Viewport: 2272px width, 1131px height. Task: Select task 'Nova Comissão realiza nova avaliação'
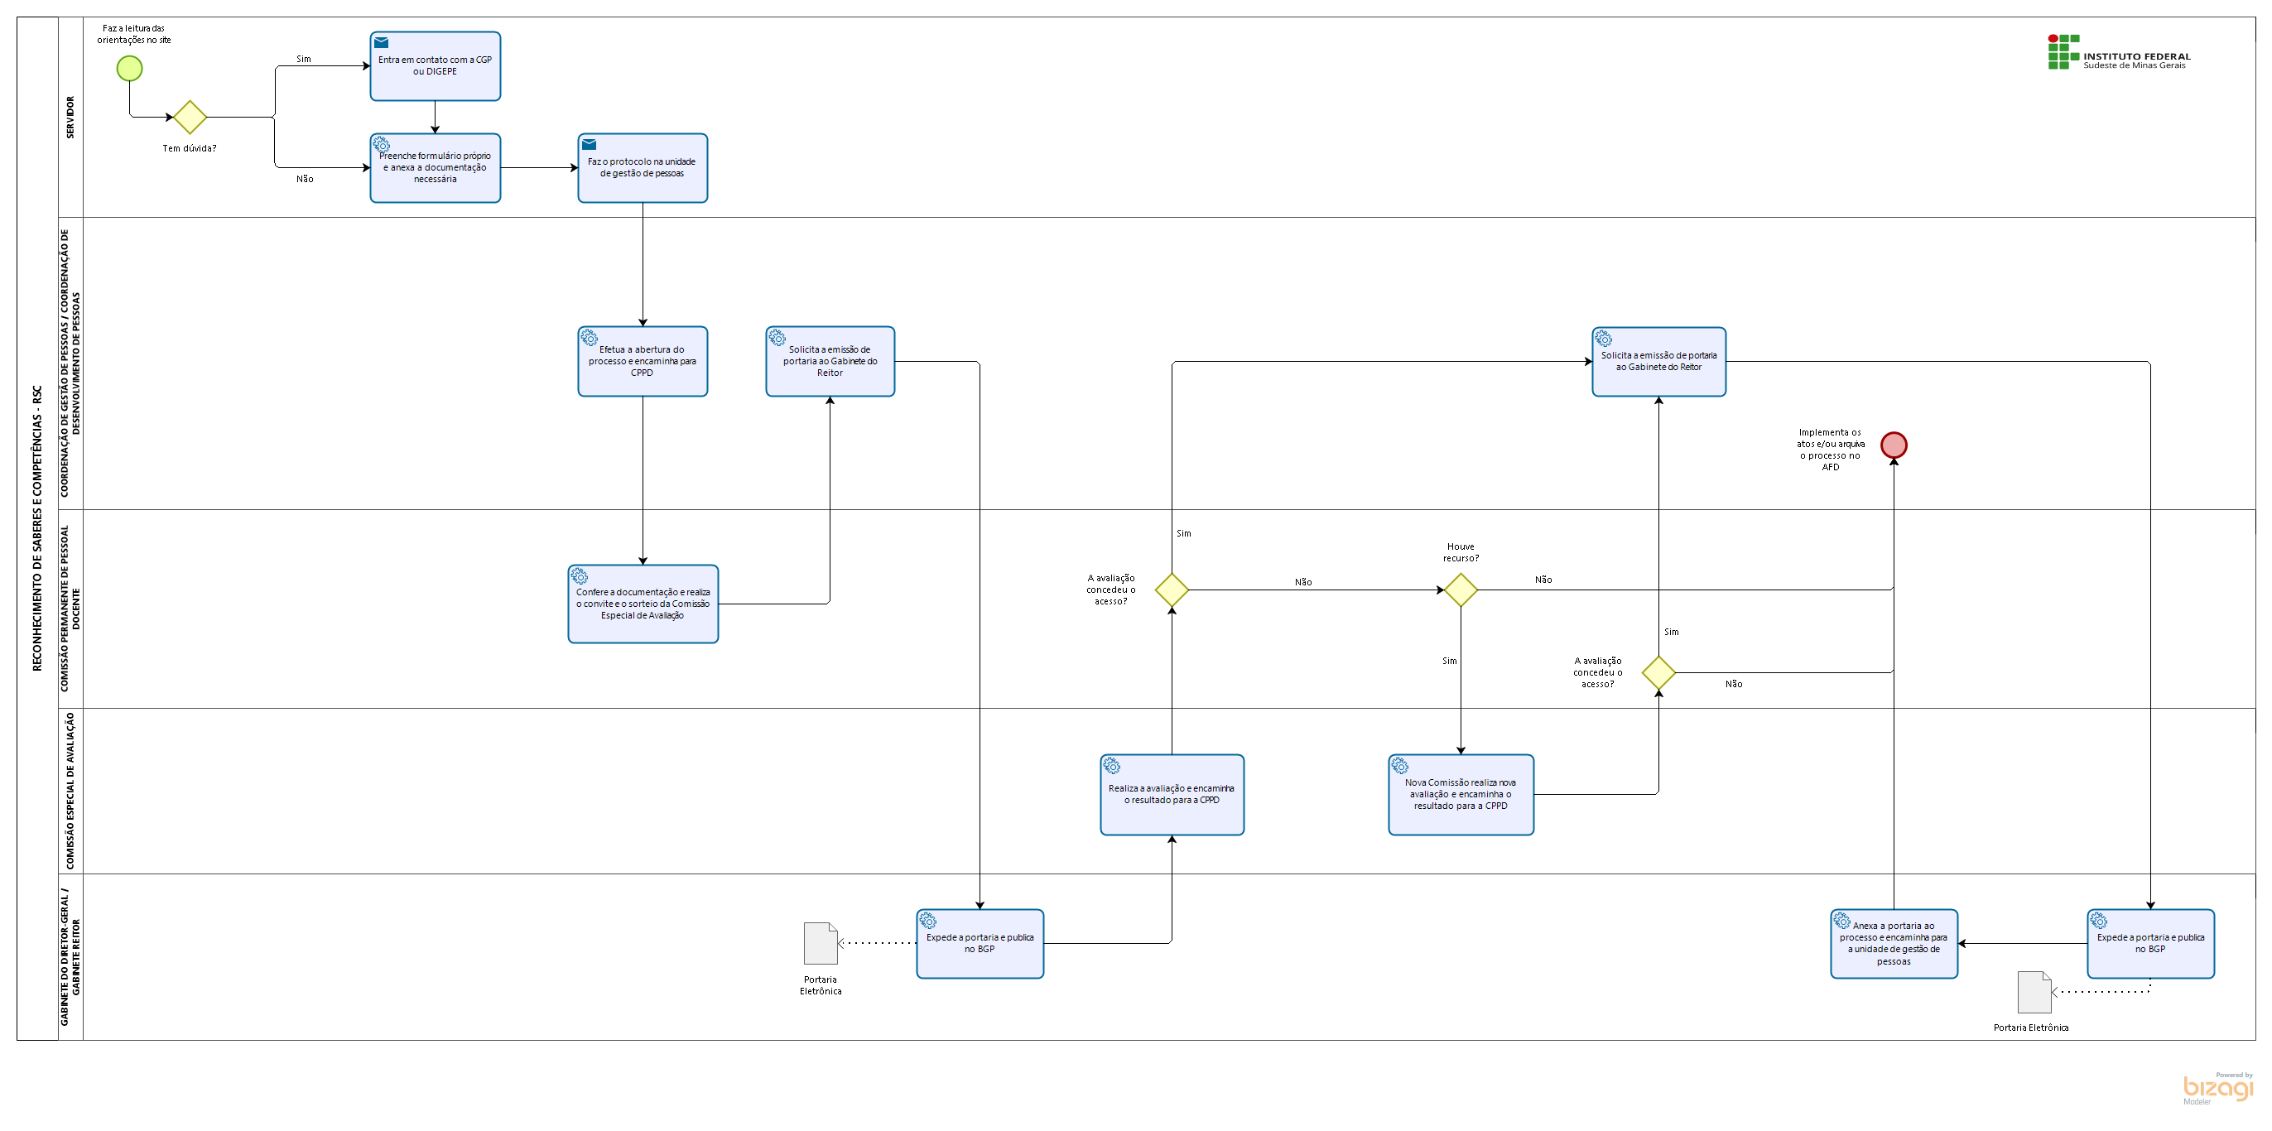pyautogui.click(x=1461, y=794)
